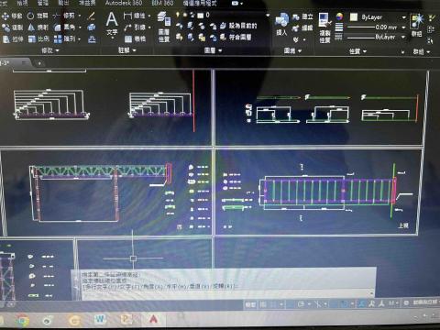Open Chrome from the Windows taskbar
This screenshot has height=330, width=440.
coord(22,320)
